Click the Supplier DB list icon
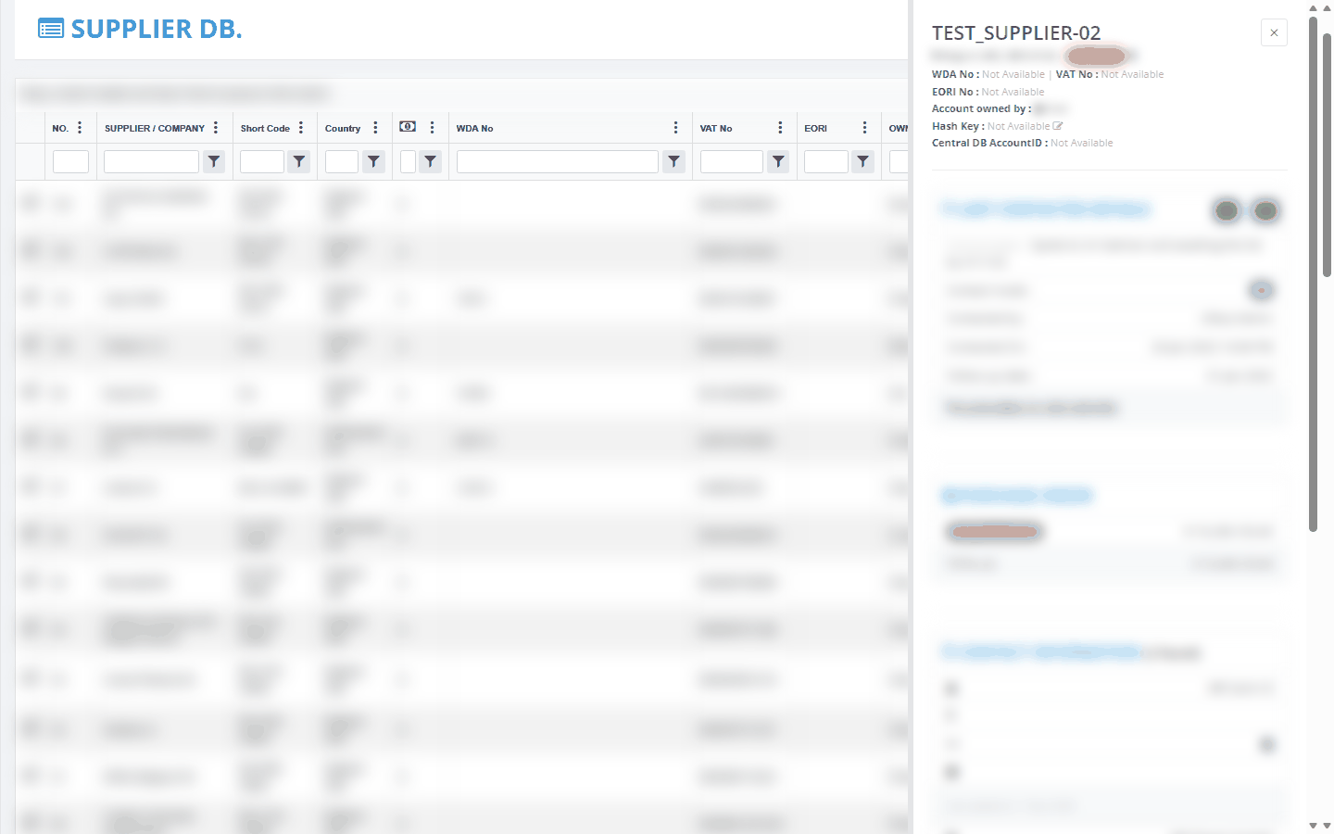Image resolution: width=1334 pixels, height=834 pixels. click(x=51, y=29)
